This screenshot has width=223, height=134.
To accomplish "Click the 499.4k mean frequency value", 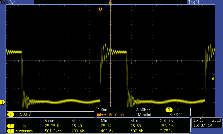I will coord(78,131).
